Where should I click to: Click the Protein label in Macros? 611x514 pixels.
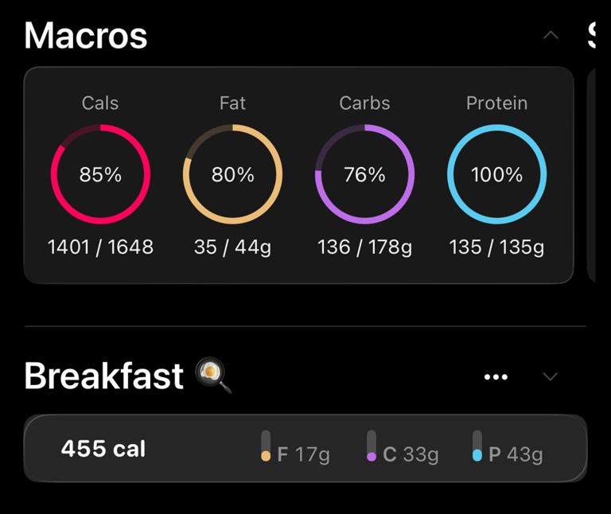[496, 103]
